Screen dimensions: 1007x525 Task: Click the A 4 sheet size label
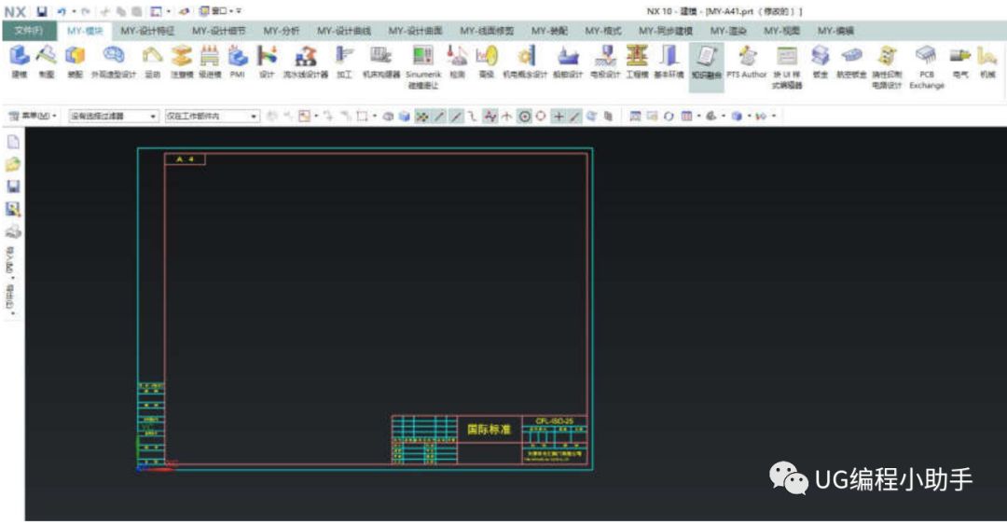(x=185, y=159)
